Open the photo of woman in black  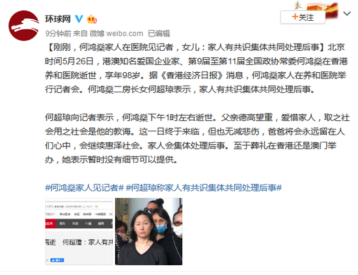point(148,231)
